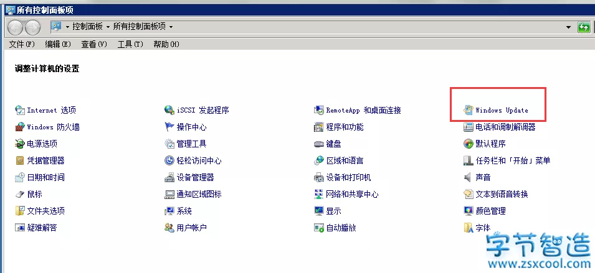Open the 工具(T) menu
595x273 pixels.
130,44
